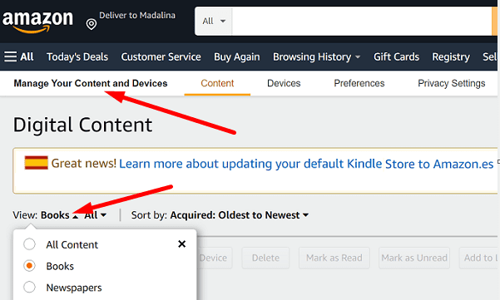Click Learn more about updating Kindle Store link
Screen dimensions: 500x300
tap(306, 164)
